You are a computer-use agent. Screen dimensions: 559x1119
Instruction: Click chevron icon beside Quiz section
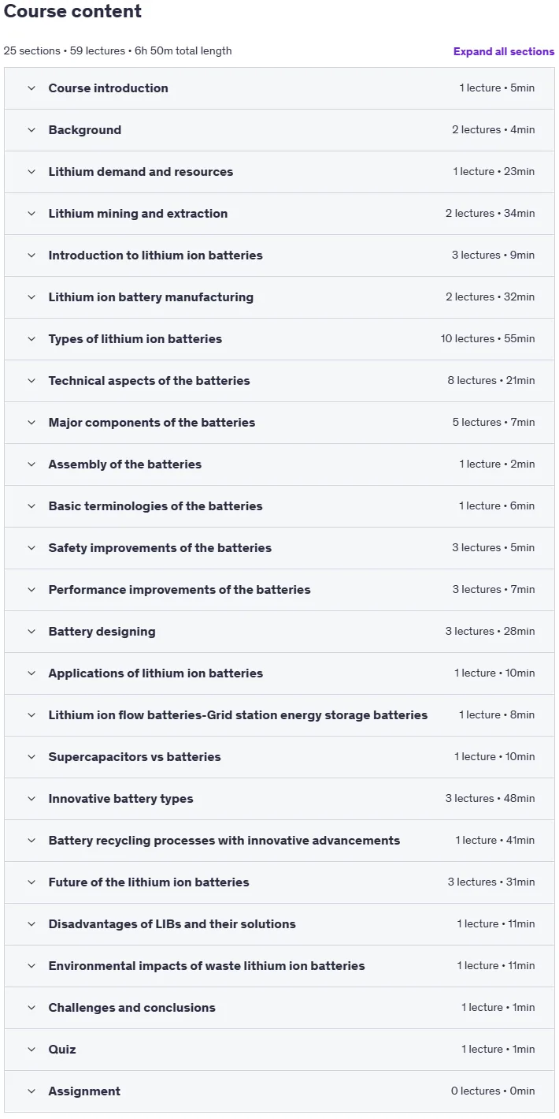(31, 1050)
